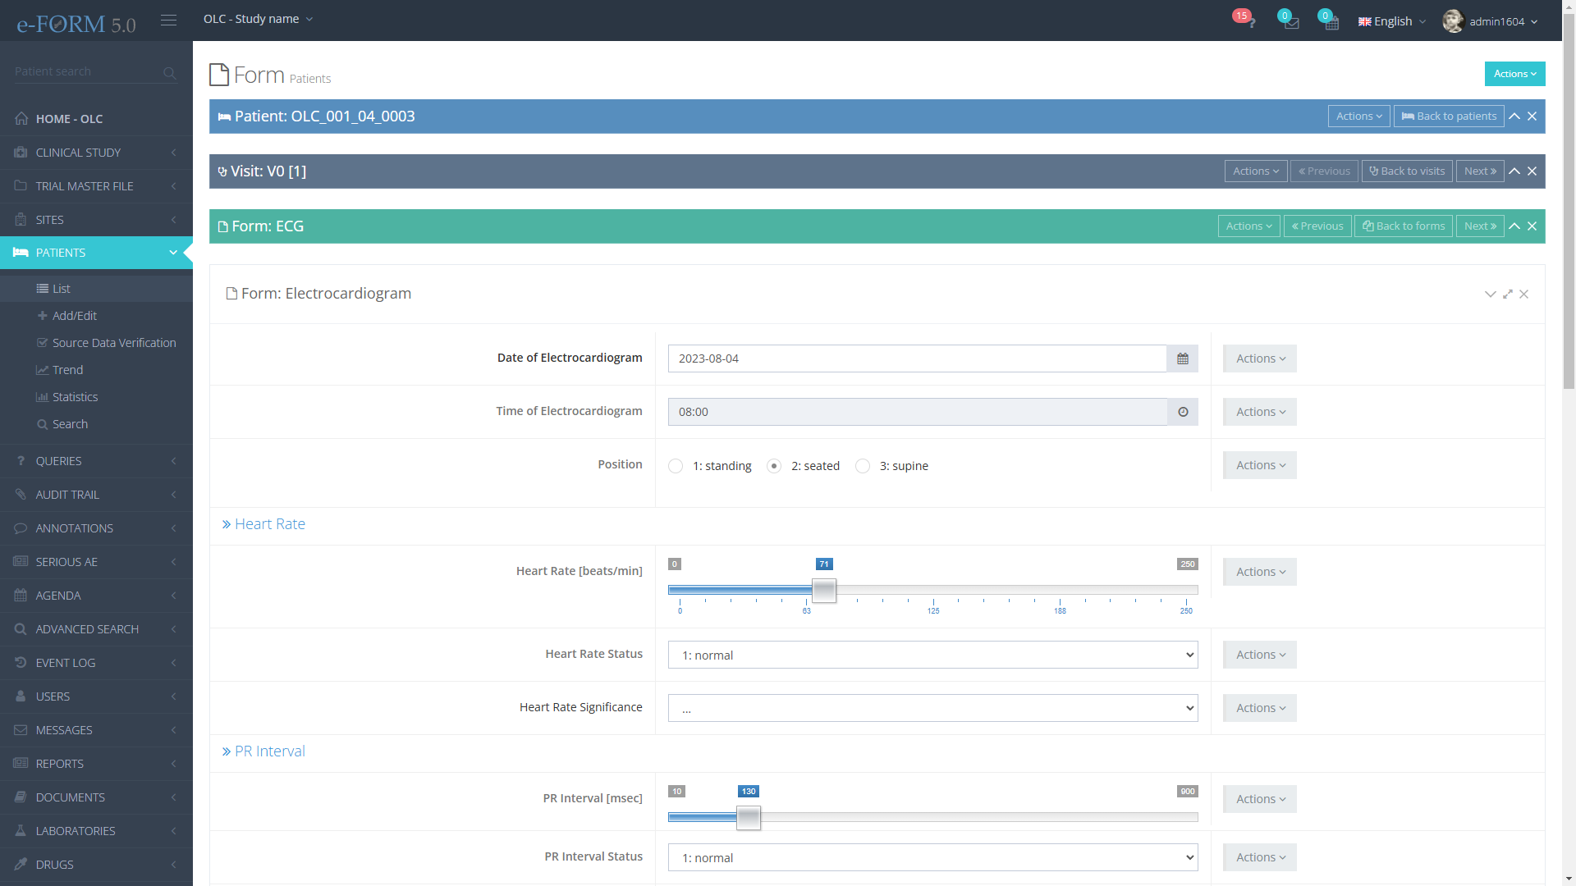Screen dimensions: 1576x886
Task: Click the calendar agenda icon in top bar
Action: 1331,22
